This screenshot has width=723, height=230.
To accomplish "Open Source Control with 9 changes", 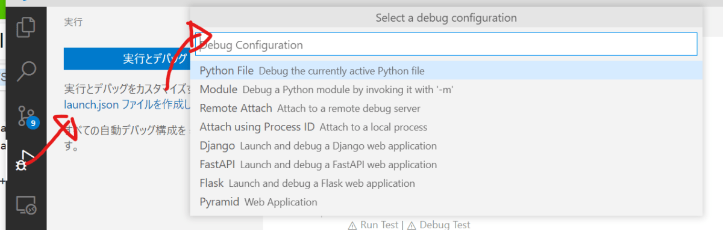I will [x=27, y=116].
